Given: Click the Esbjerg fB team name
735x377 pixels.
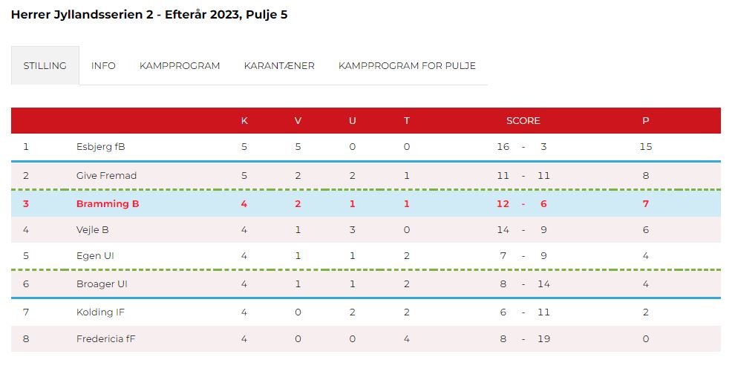Looking at the screenshot, I should pos(100,147).
